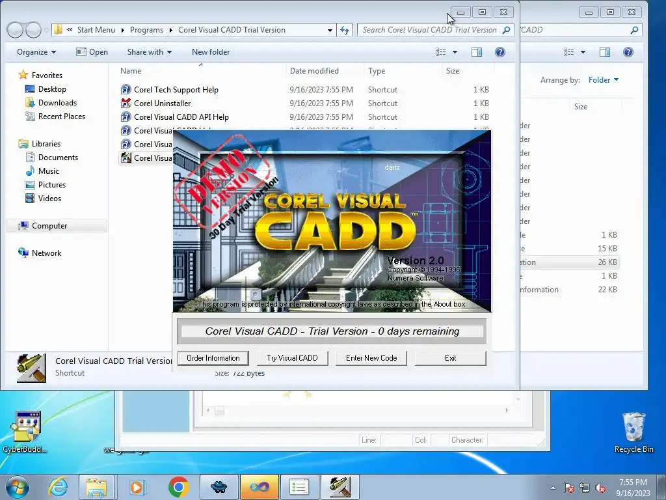Click the help icon in back Explorer window
Screen dimensions: 666x500
[628, 52]
